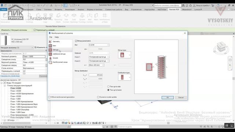This screenshot has height=132, width=235.
Task: Click Slab Openings ribbon tool
Action: tap(74, 18)
